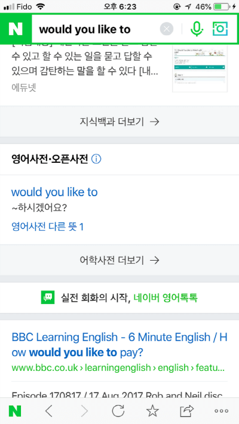Start voice search with microphone icon
This screenshot has width=239, height=424.
point(197,29)
